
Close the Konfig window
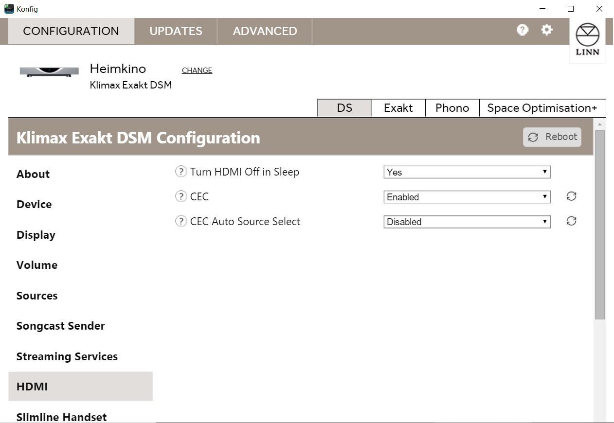599,9
